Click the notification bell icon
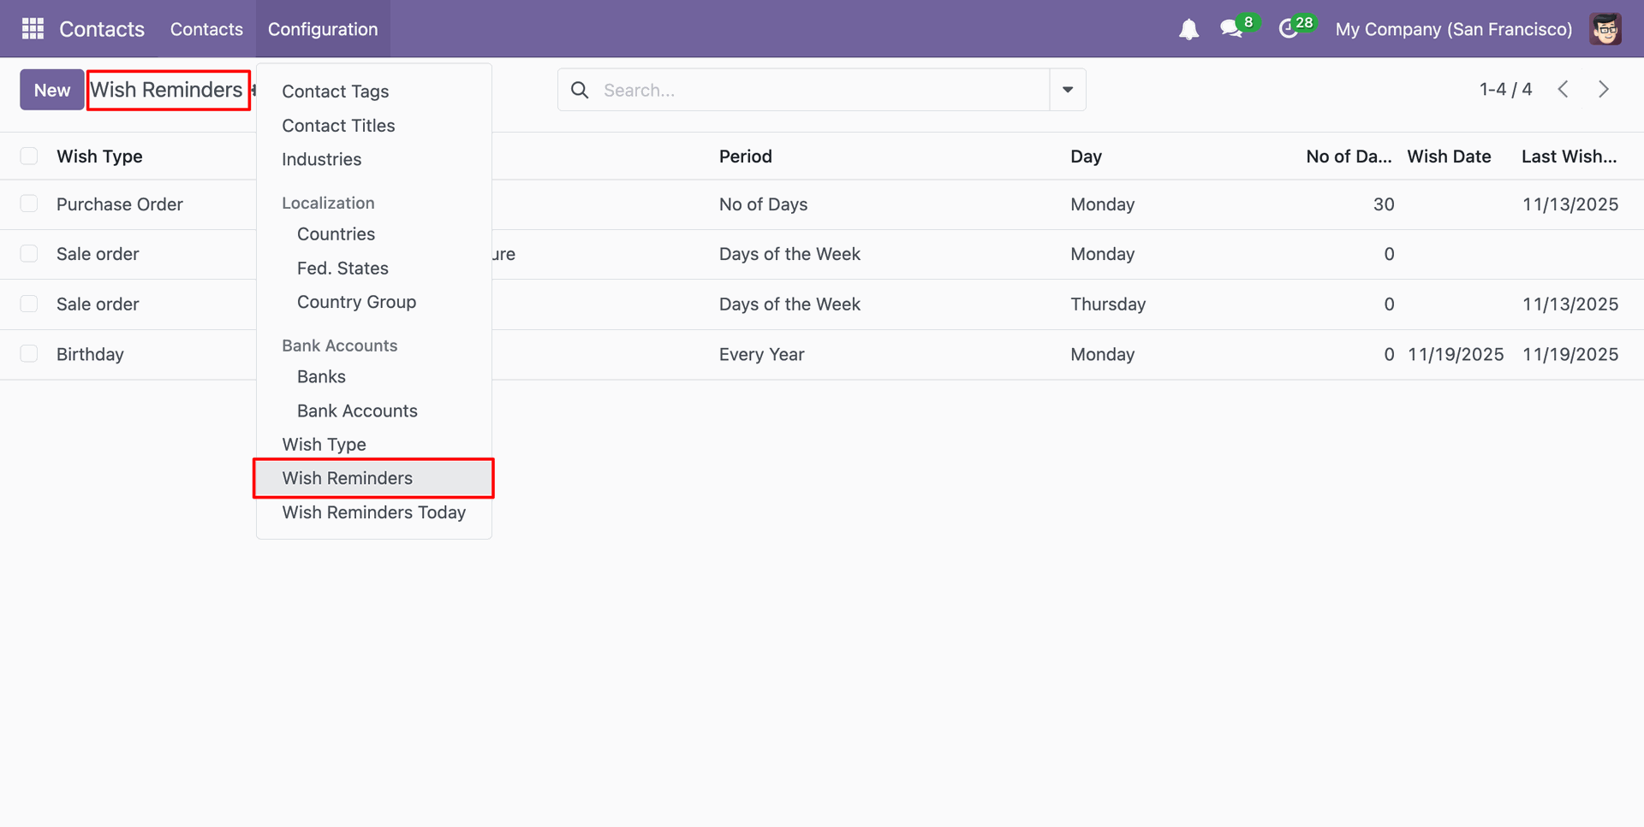This screenshot has height=827, width=1644. tap(1188, 30)
